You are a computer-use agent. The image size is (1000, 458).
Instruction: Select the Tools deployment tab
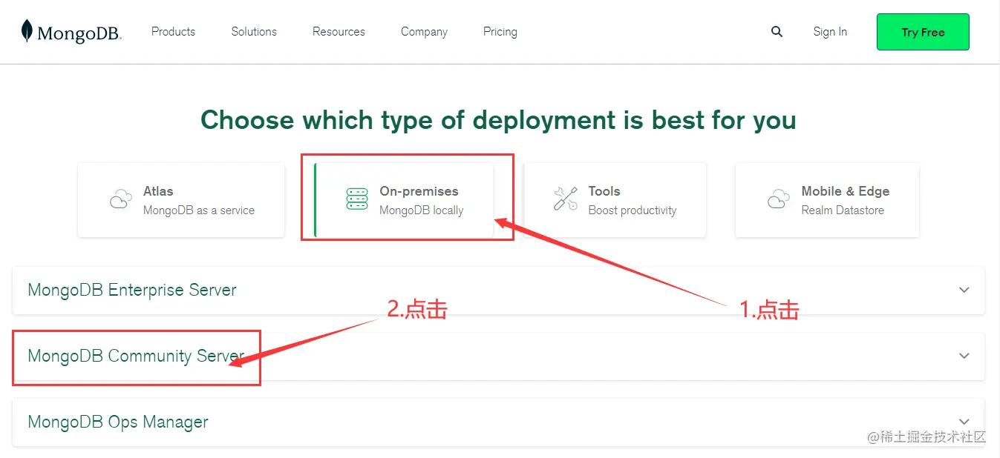coord(615,200)
